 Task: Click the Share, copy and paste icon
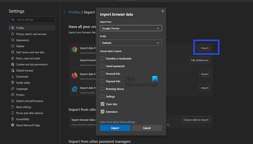coord(13,58)
